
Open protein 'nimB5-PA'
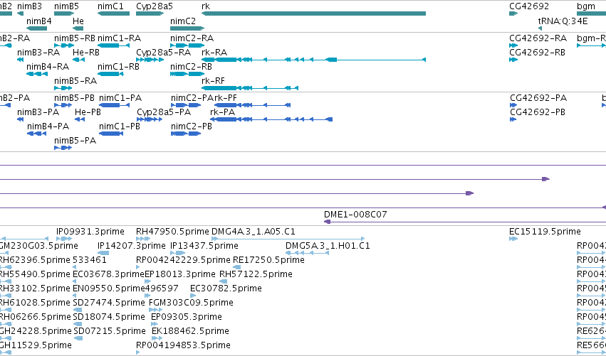tap(63, 148)
